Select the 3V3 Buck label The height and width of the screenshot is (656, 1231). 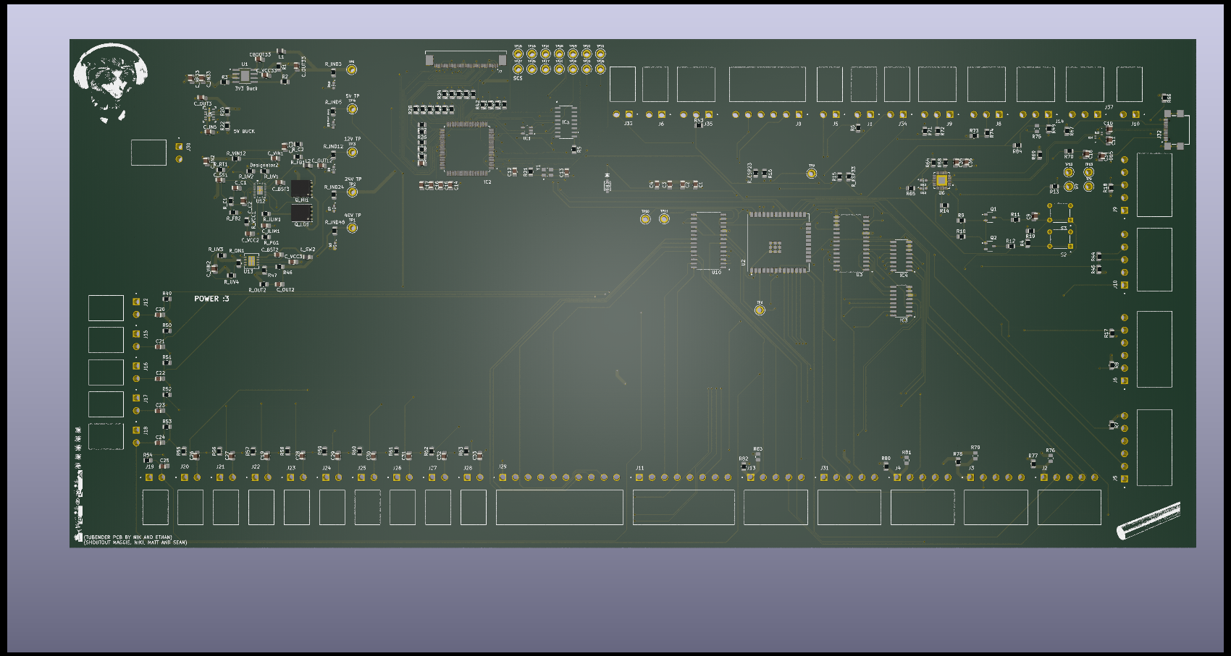[x=246, y=89]
